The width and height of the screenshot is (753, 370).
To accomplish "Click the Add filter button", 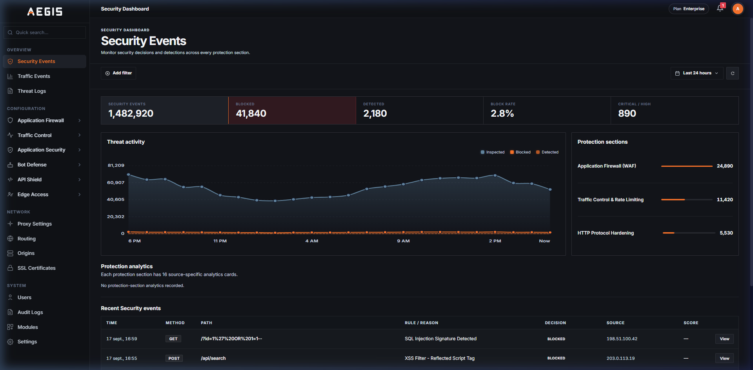I will coord(118,73).
